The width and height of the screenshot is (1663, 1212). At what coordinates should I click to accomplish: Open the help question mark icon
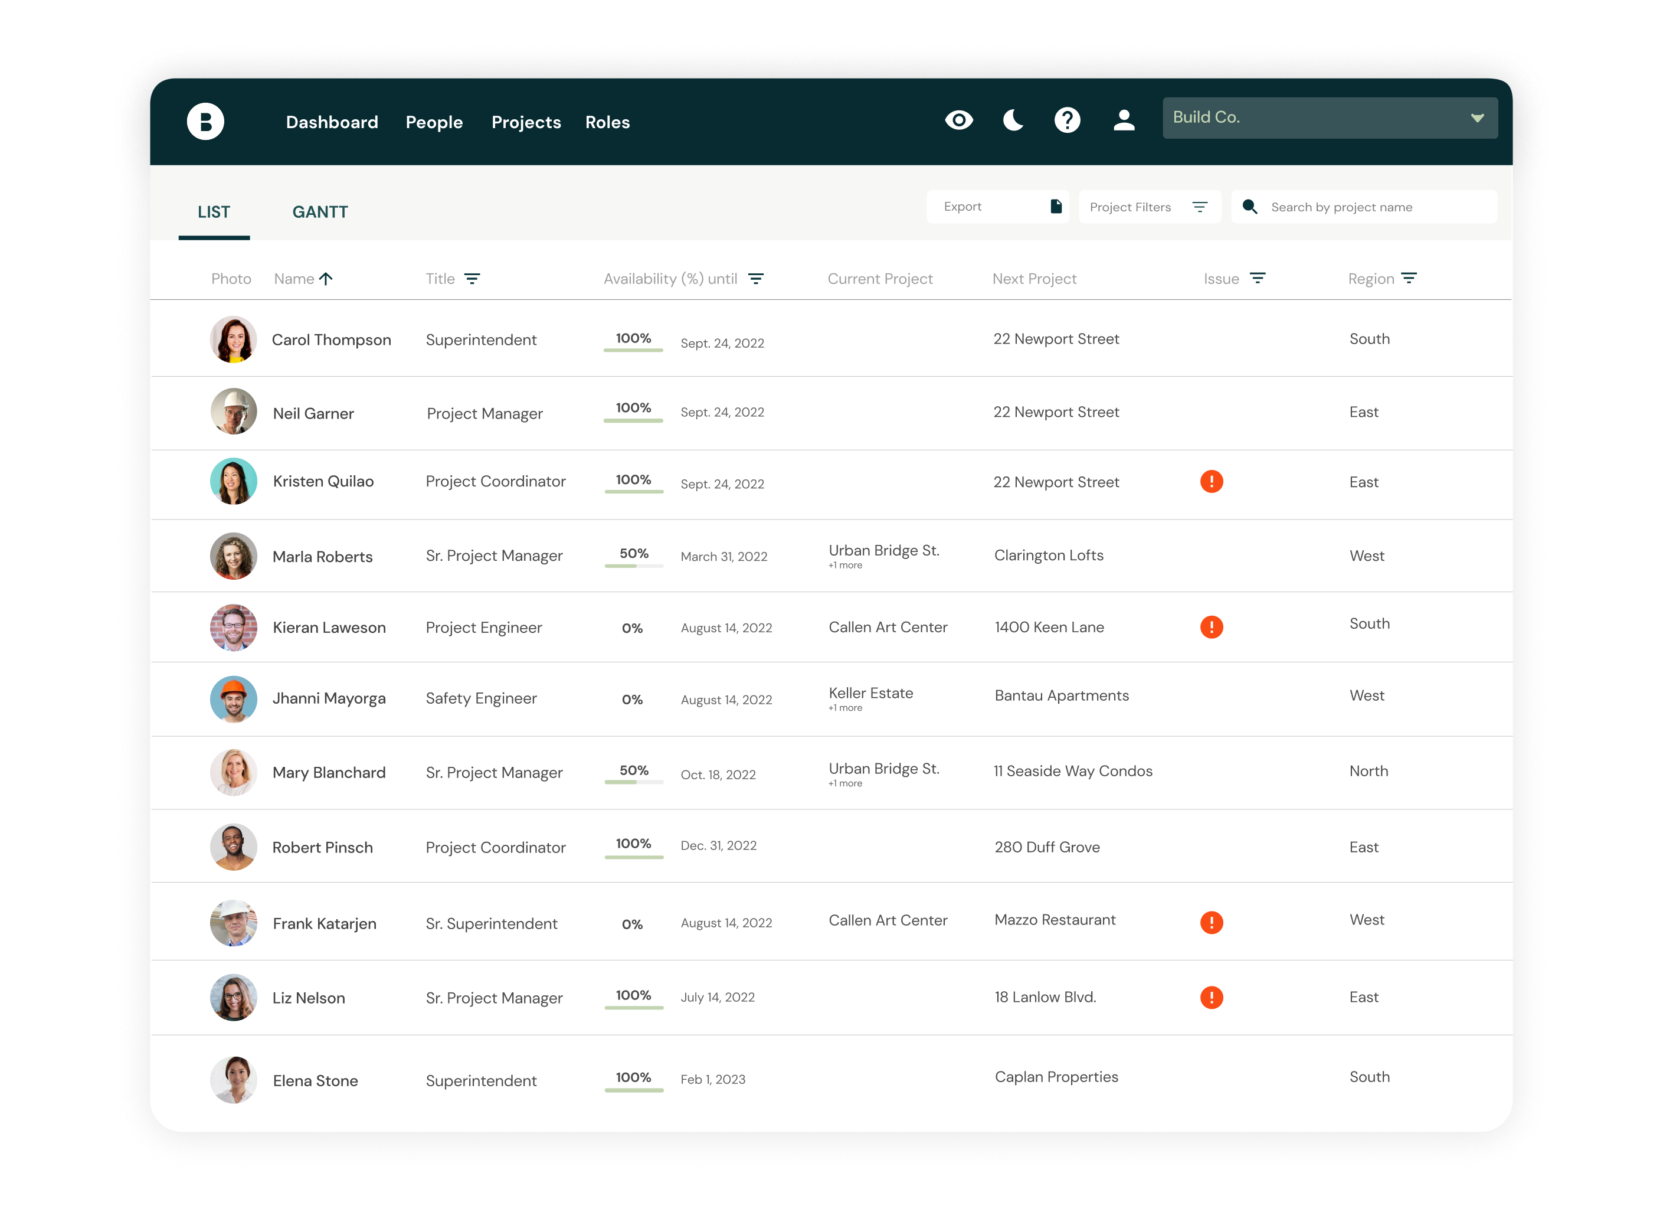tap(1067, 120)
